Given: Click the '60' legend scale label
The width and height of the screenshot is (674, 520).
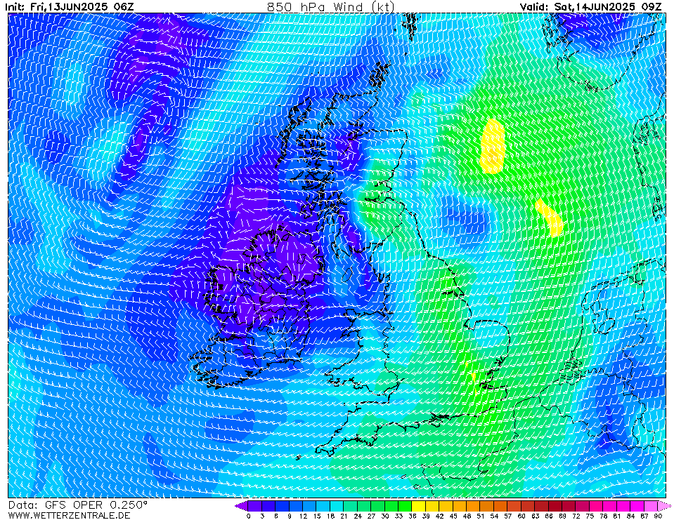Looking at the screenshot, I should [521, 516].
